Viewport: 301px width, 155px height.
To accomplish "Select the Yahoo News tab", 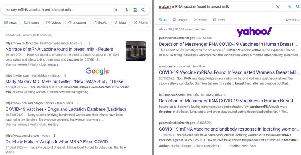I will (x=219, y=20).
